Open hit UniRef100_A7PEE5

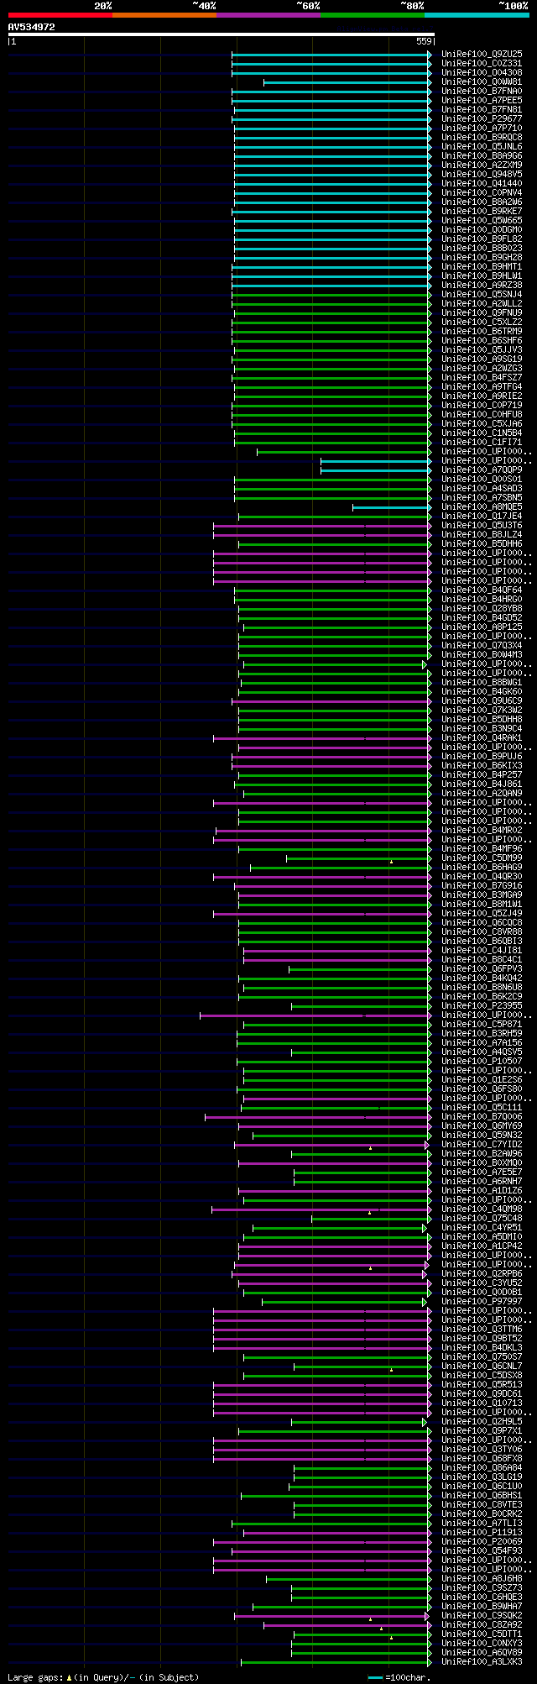coord(482,100)
